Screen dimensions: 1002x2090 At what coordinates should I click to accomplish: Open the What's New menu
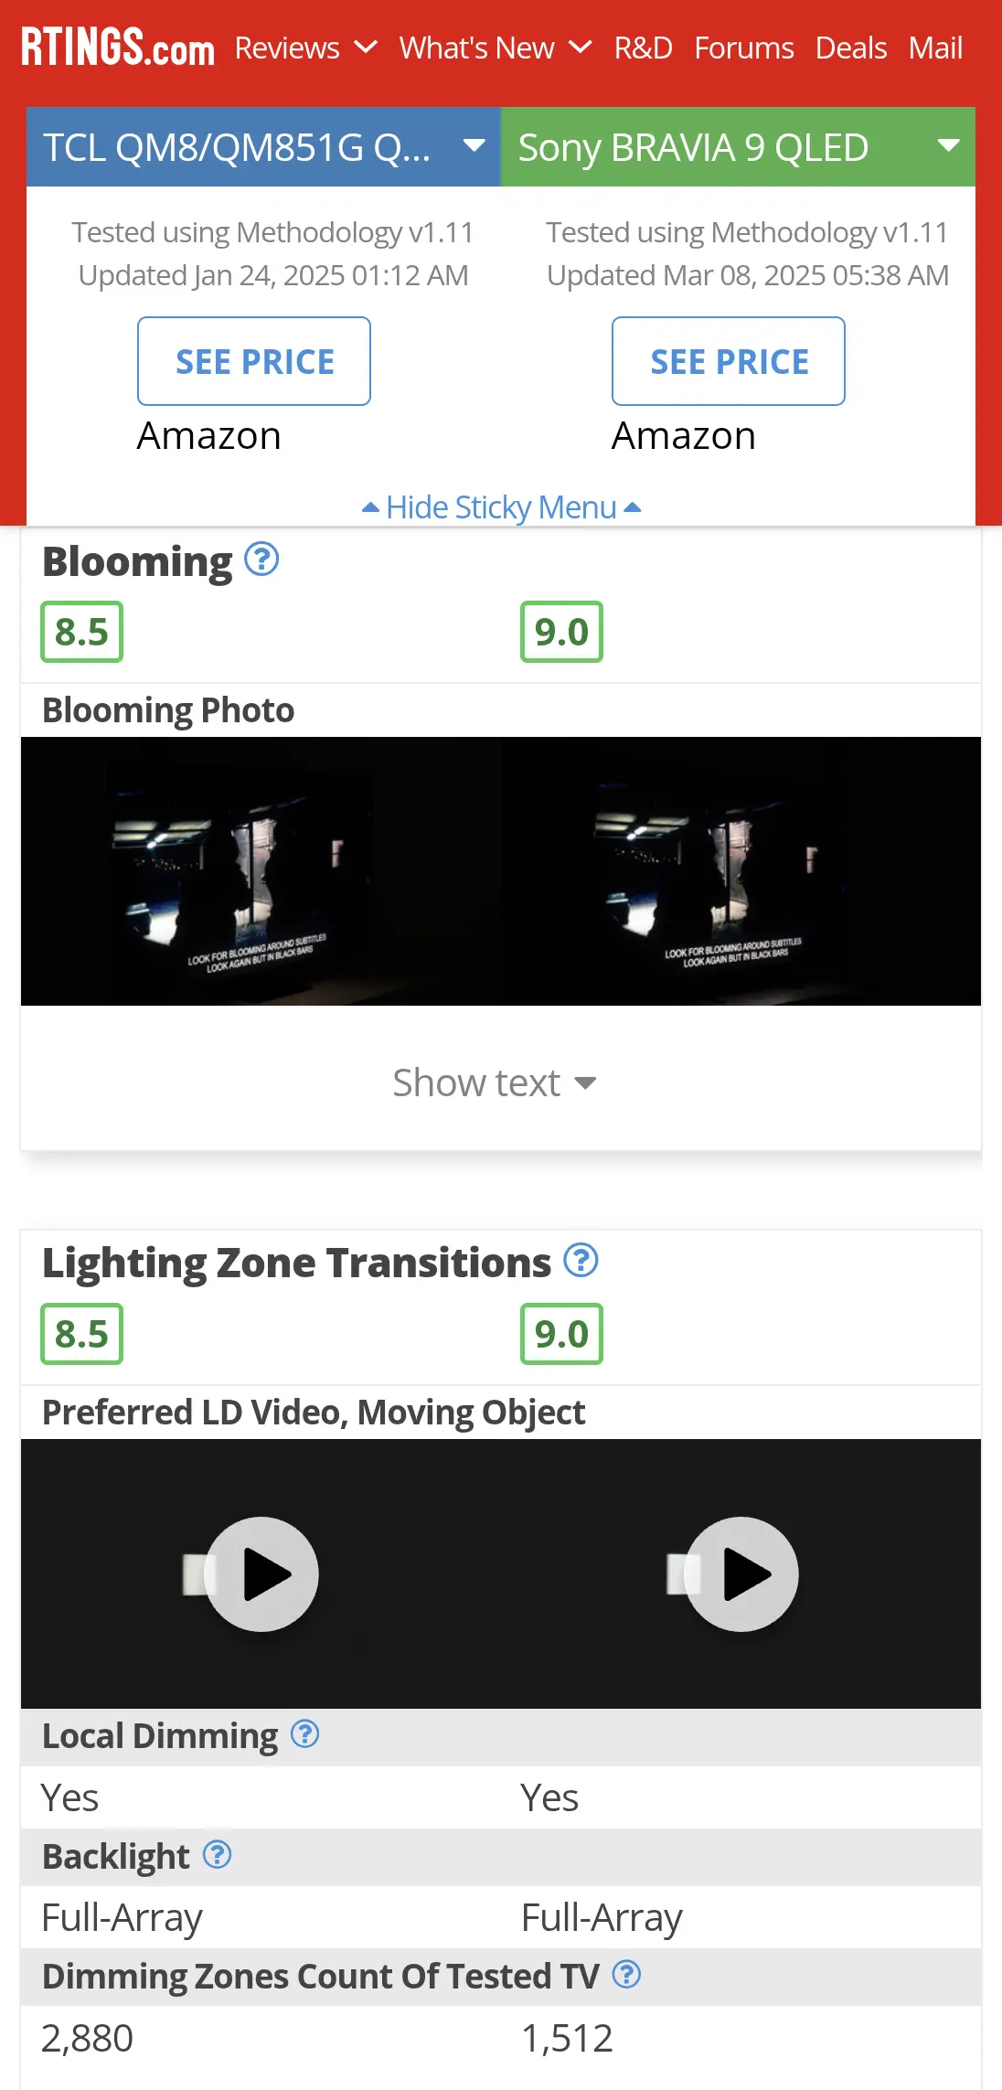point(496,48)
